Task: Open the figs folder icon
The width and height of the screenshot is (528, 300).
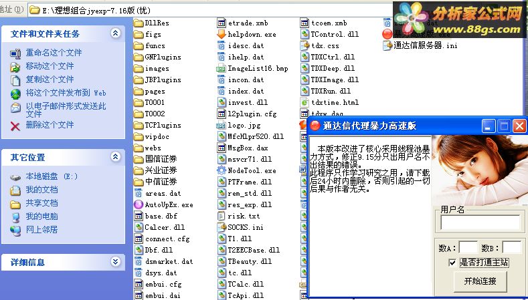Action: pos(139,35)
